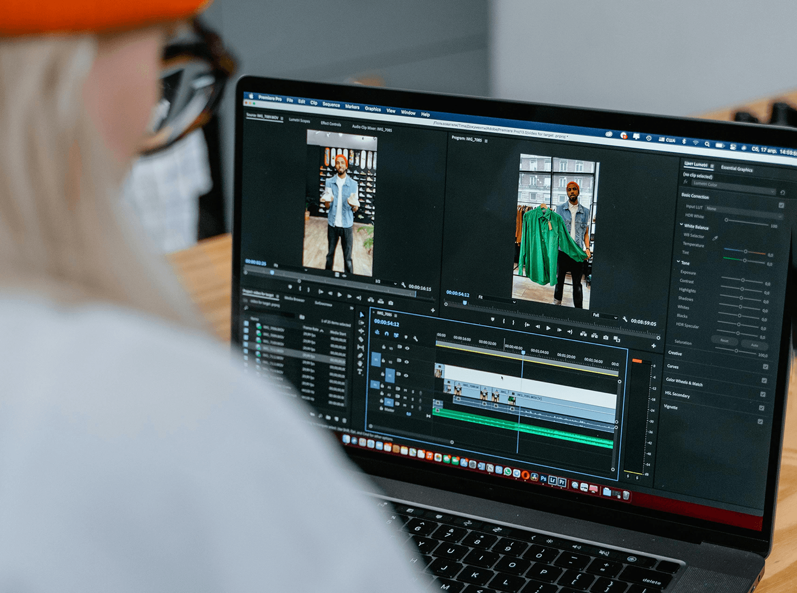Uncheck the HSL Secondary checkbox
This screenshot has width=797, height=593.
(x=763, y=394)
